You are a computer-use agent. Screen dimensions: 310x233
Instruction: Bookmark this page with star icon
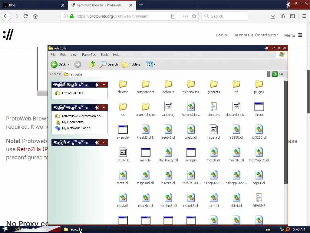[x=194, y=16]
